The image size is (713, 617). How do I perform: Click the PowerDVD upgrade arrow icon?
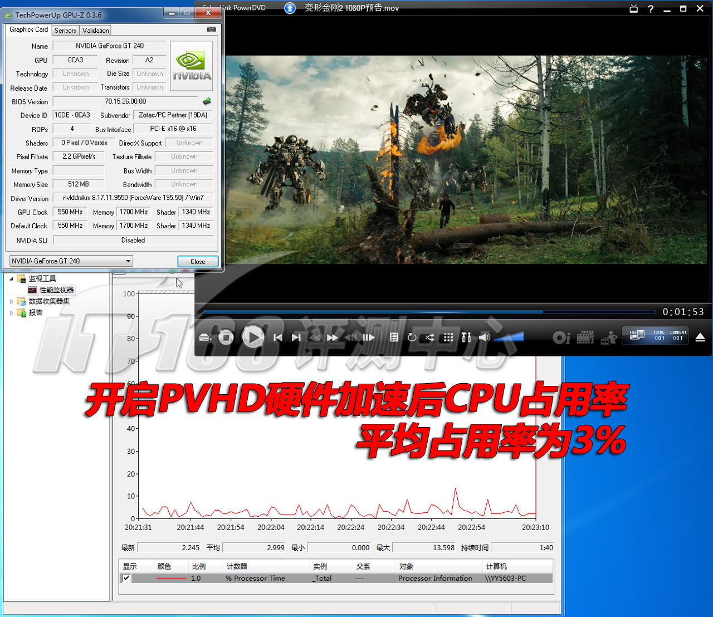point(290,8)
